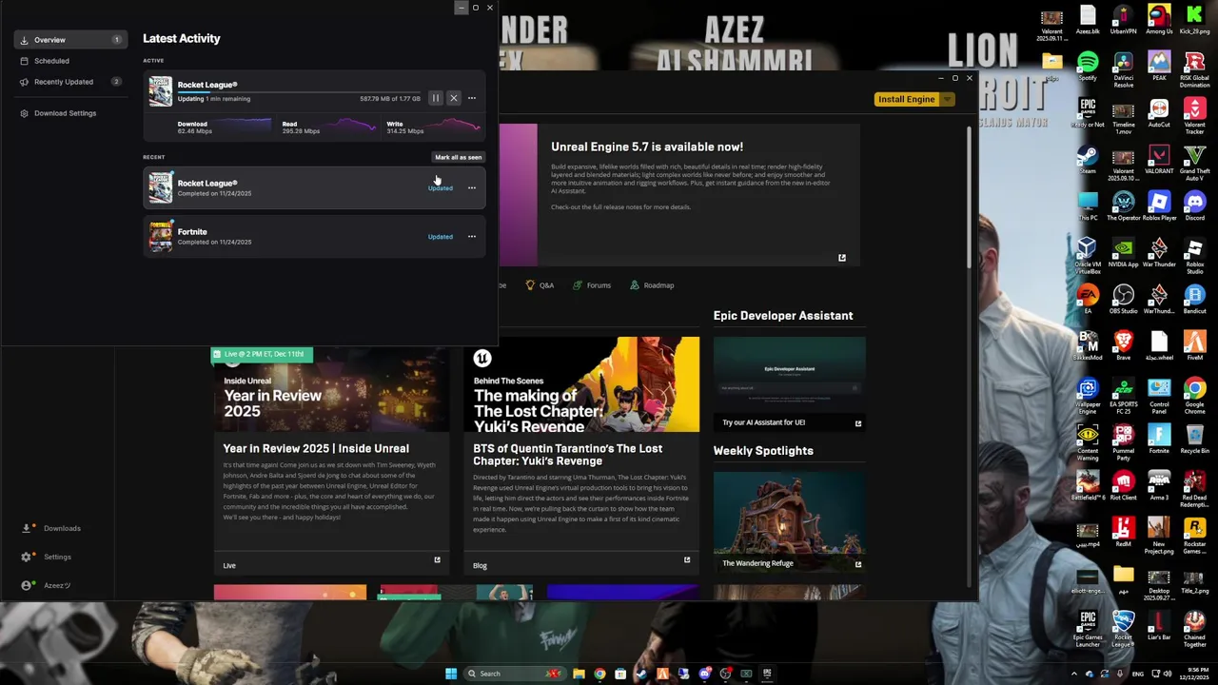The image size is (1218, 685).
Task: Open more options for active Rocket League download
Action: [472, 98]
